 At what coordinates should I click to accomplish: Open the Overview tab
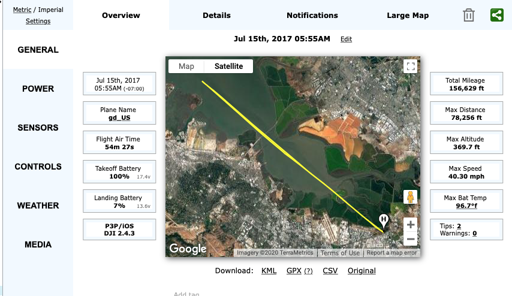coord(121,16)
